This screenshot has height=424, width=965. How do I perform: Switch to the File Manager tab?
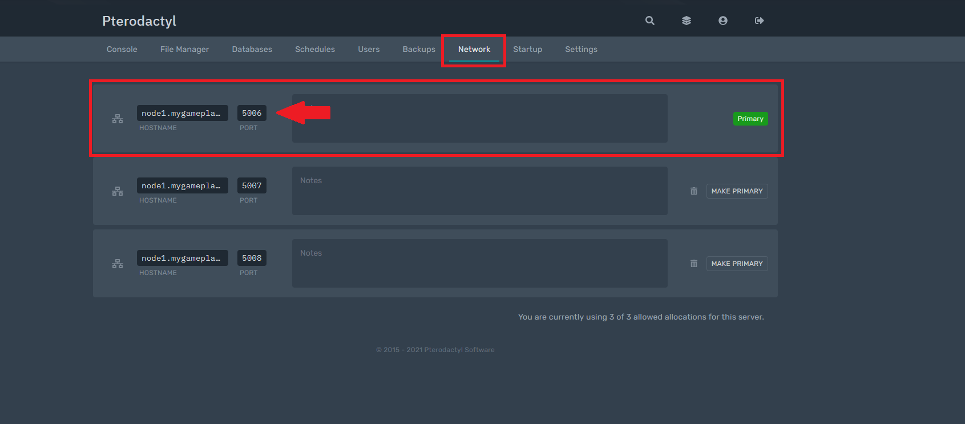185,49
